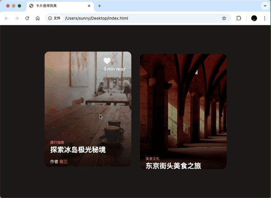271x198 pixels.
Task: Close the 卡片悬停效果 tab
Action: click(89, 6)
